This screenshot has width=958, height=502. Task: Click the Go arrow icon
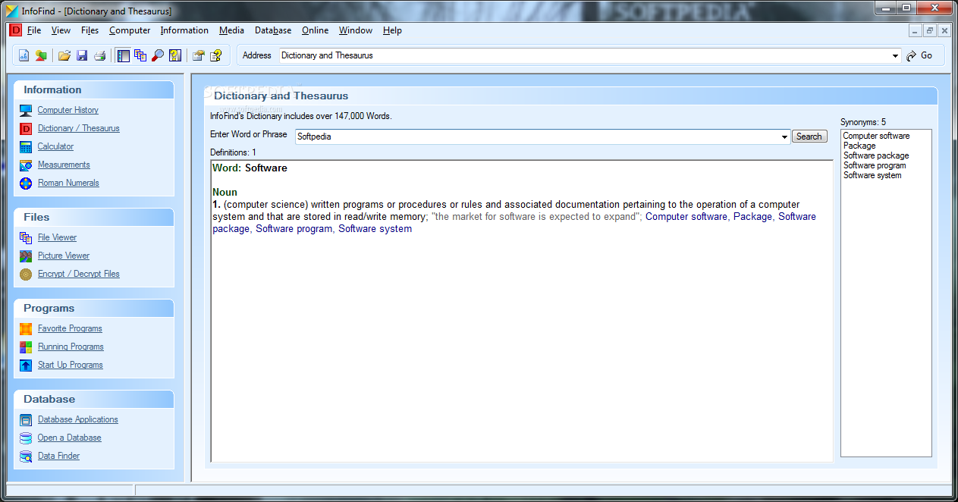[912, 55]
